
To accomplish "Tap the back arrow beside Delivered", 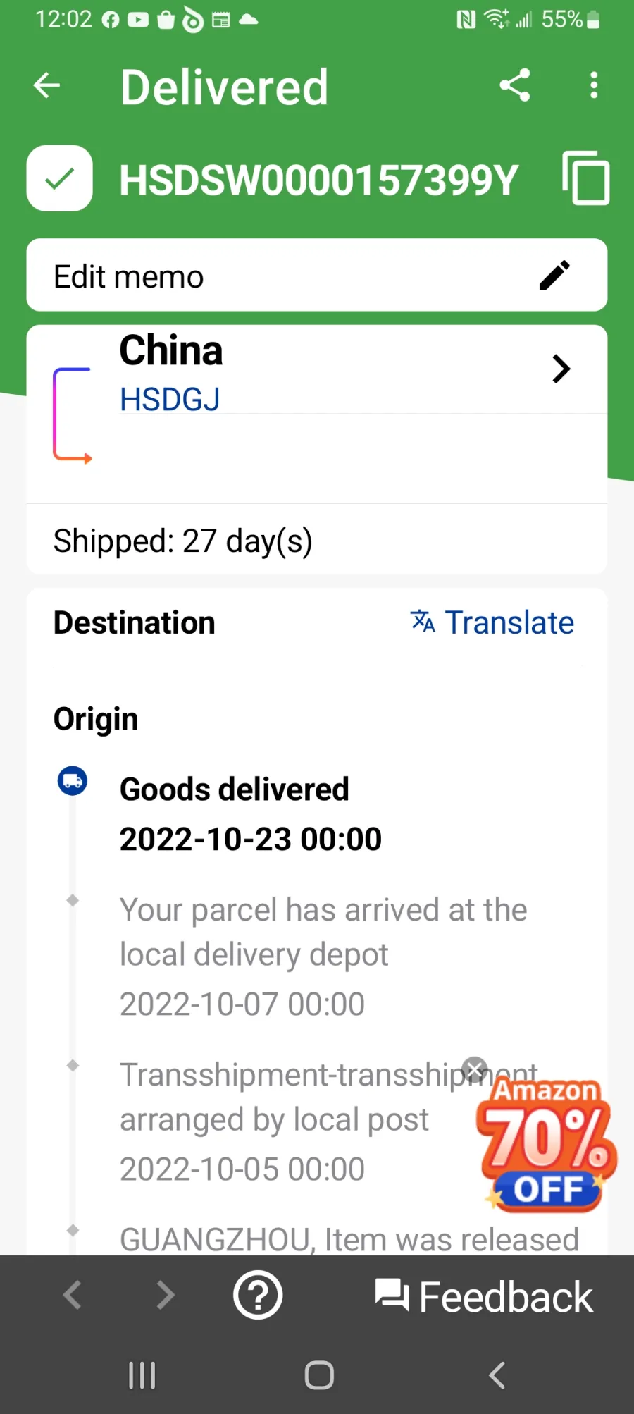I will 47,86.
